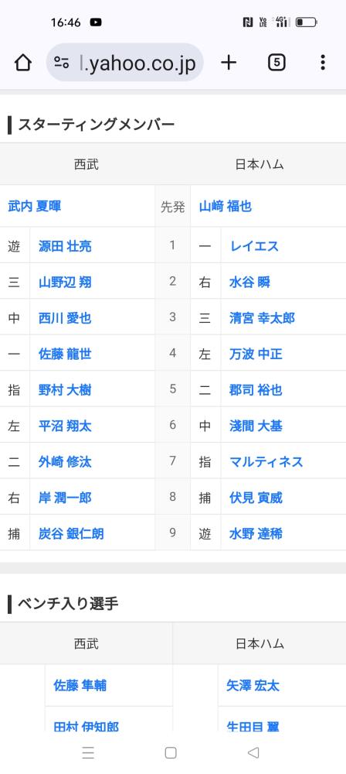
Task: Open the tab switcher showing 5 tabs
Action: click(x=277, y=63)
